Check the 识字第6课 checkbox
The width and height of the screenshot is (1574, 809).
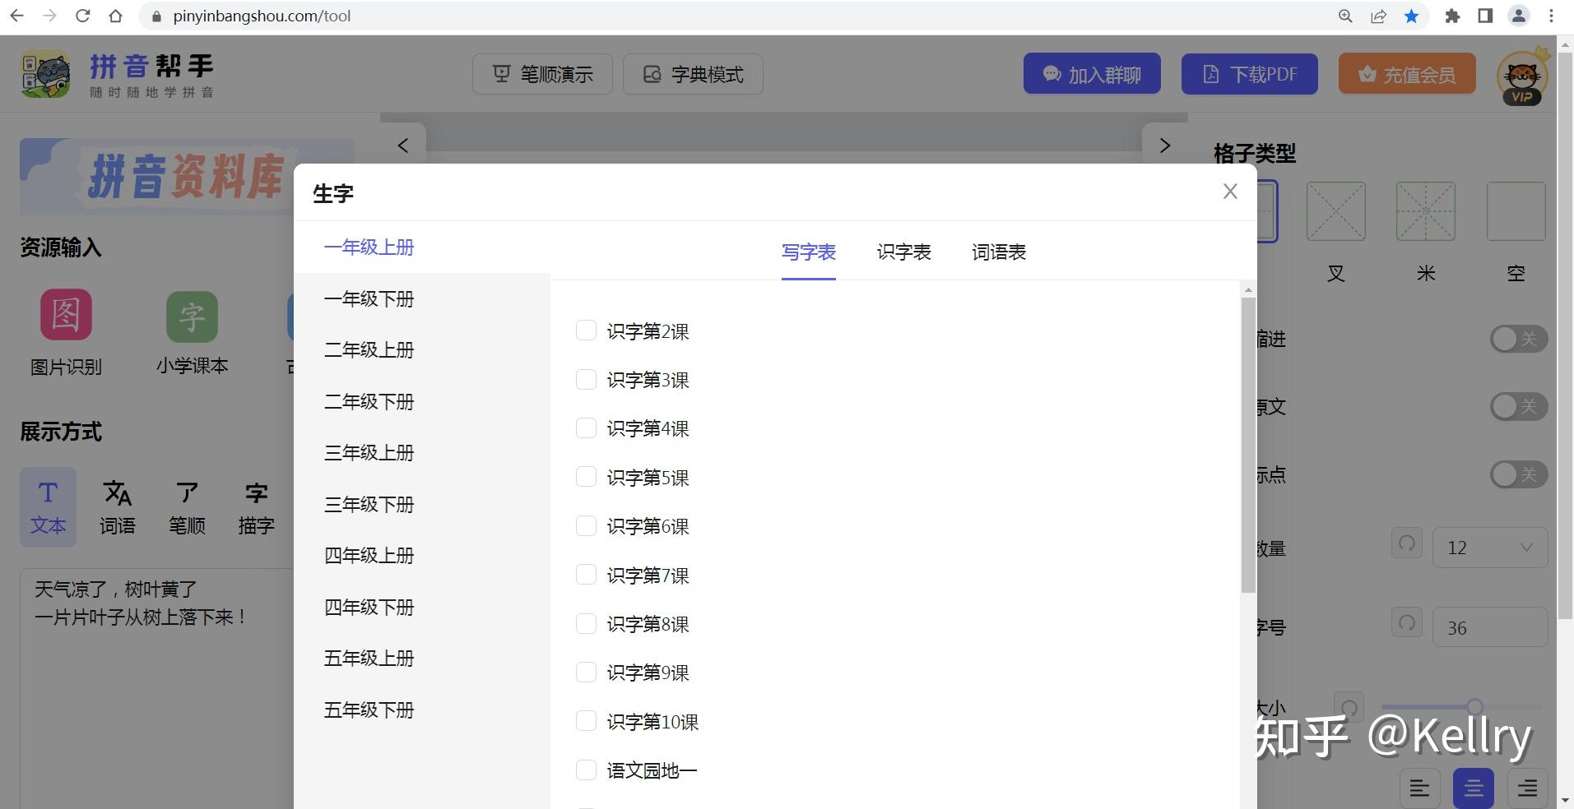(x=586, y=525)
